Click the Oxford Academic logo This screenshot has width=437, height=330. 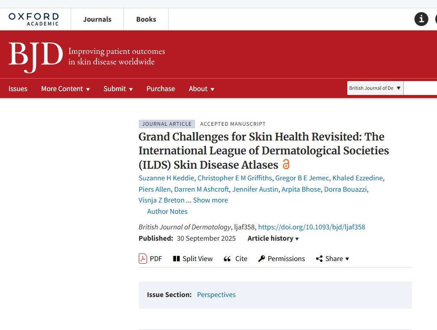pos(34,19)
